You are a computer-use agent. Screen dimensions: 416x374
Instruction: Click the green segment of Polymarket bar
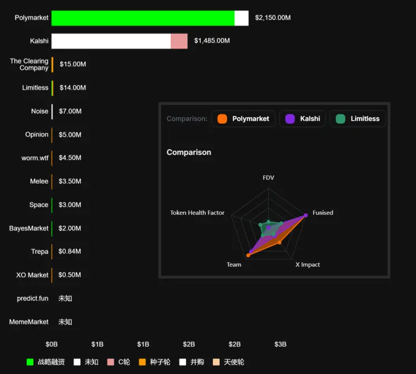click(x=143, y=18)
